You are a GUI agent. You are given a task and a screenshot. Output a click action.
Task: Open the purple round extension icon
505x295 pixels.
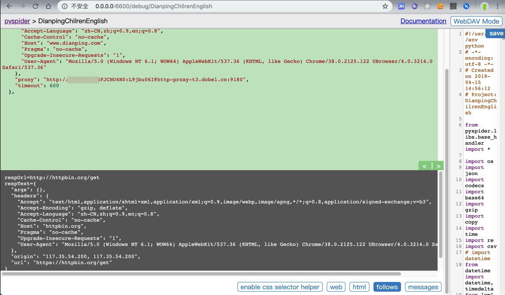click(414, 6)
